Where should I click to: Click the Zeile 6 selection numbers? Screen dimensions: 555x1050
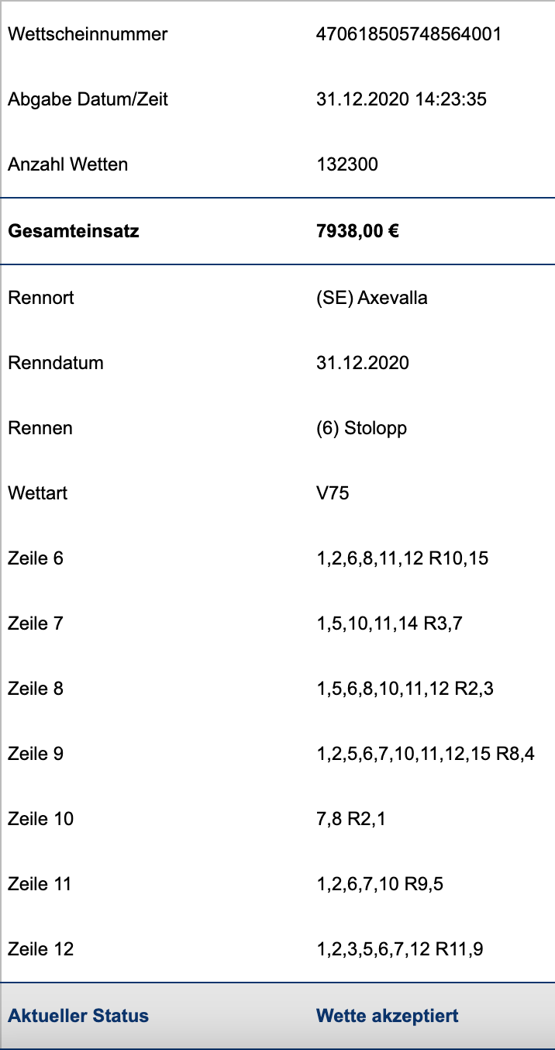[403, 558]
